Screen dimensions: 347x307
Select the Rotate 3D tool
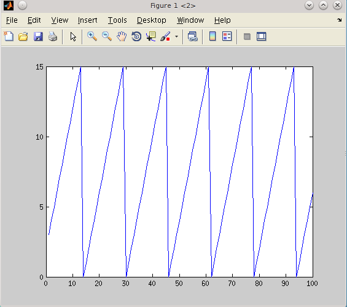(136, 36)
